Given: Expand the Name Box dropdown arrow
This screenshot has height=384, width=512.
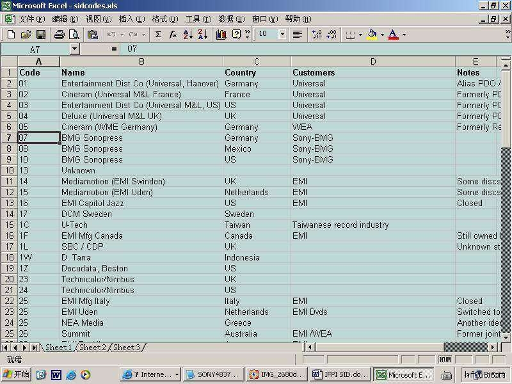Looking at the screenshot, I should 74,49.
